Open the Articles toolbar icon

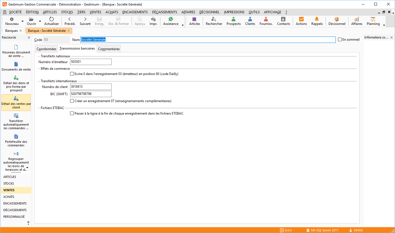click(194, 19)
